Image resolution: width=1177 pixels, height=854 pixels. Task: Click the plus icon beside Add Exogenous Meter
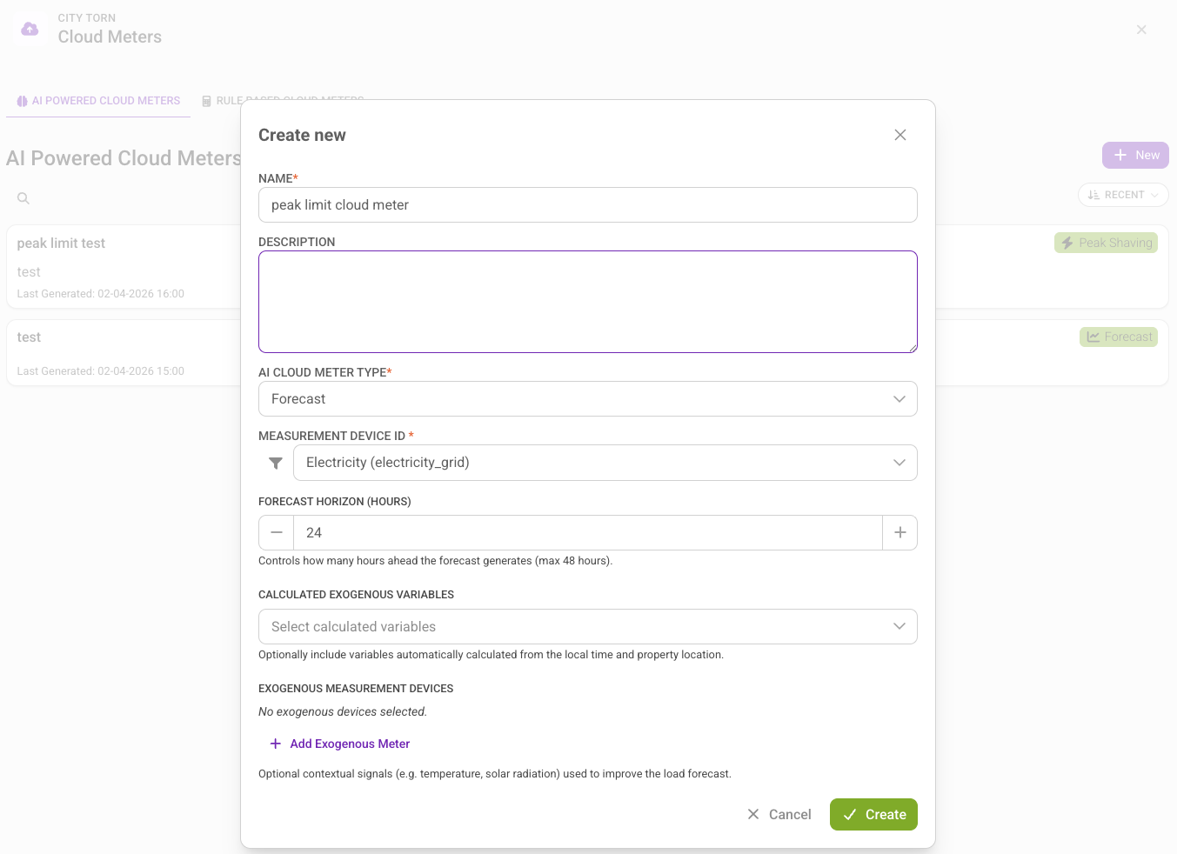(275, 744)
